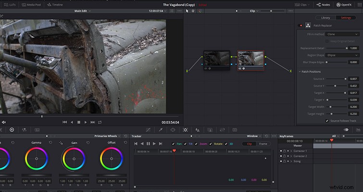The width and height of the screenshot is (363, 192).
Task: Open the Fill-in method Clone dropdown
Action: tap(342, 34)
